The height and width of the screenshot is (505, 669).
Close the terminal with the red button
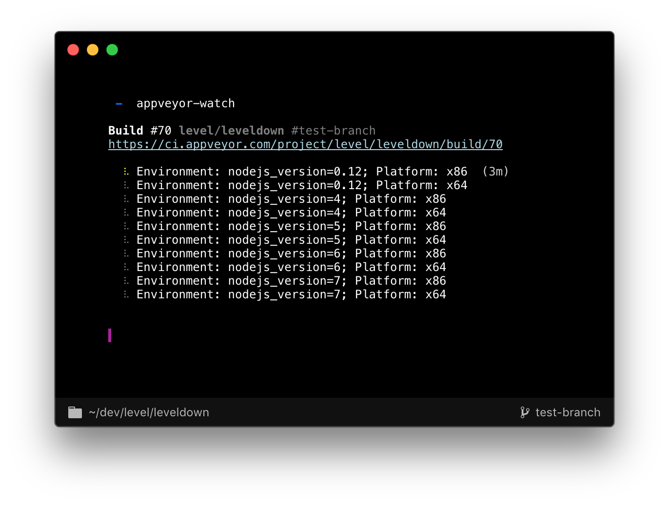73,50
